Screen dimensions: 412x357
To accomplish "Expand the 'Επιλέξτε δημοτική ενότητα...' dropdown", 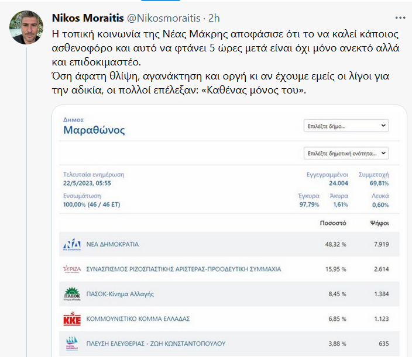I will [x=346, y=153].
